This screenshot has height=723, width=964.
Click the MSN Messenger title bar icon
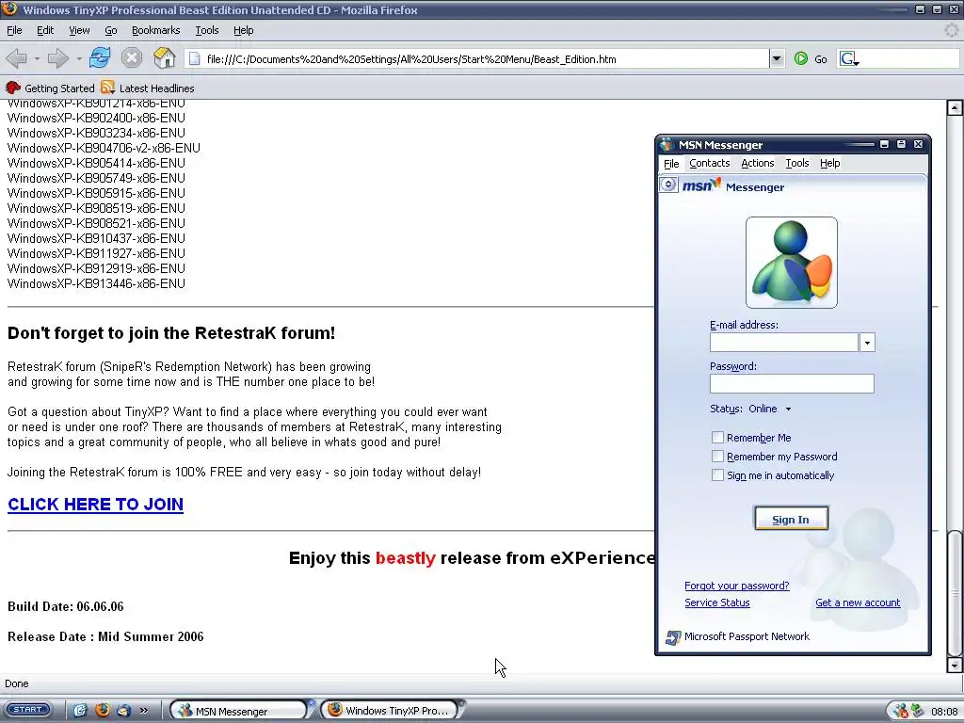(x=667, y=145)
